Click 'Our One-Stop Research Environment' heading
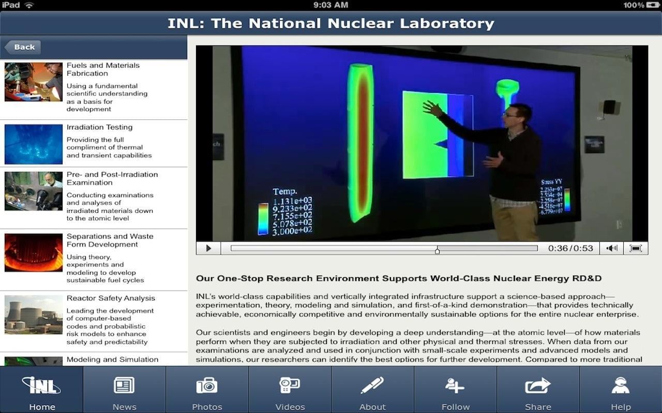Screen dimensions: 662x413 tap(398, 278)
